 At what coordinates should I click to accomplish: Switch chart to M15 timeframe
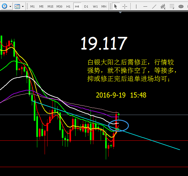[50, 6]
